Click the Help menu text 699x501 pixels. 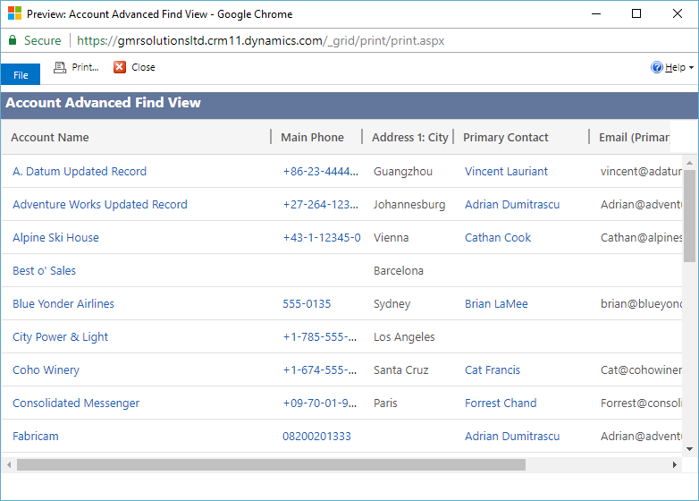point(675,67)
